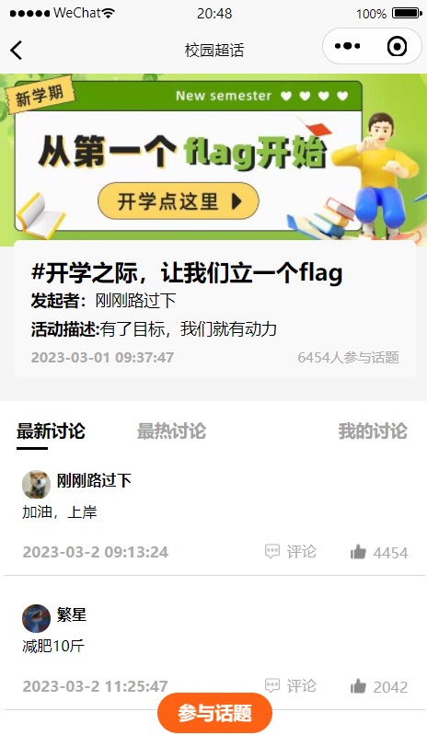Click the 新学期 banner image
This screenshot has width=427, height=735.
coord(213,159)
